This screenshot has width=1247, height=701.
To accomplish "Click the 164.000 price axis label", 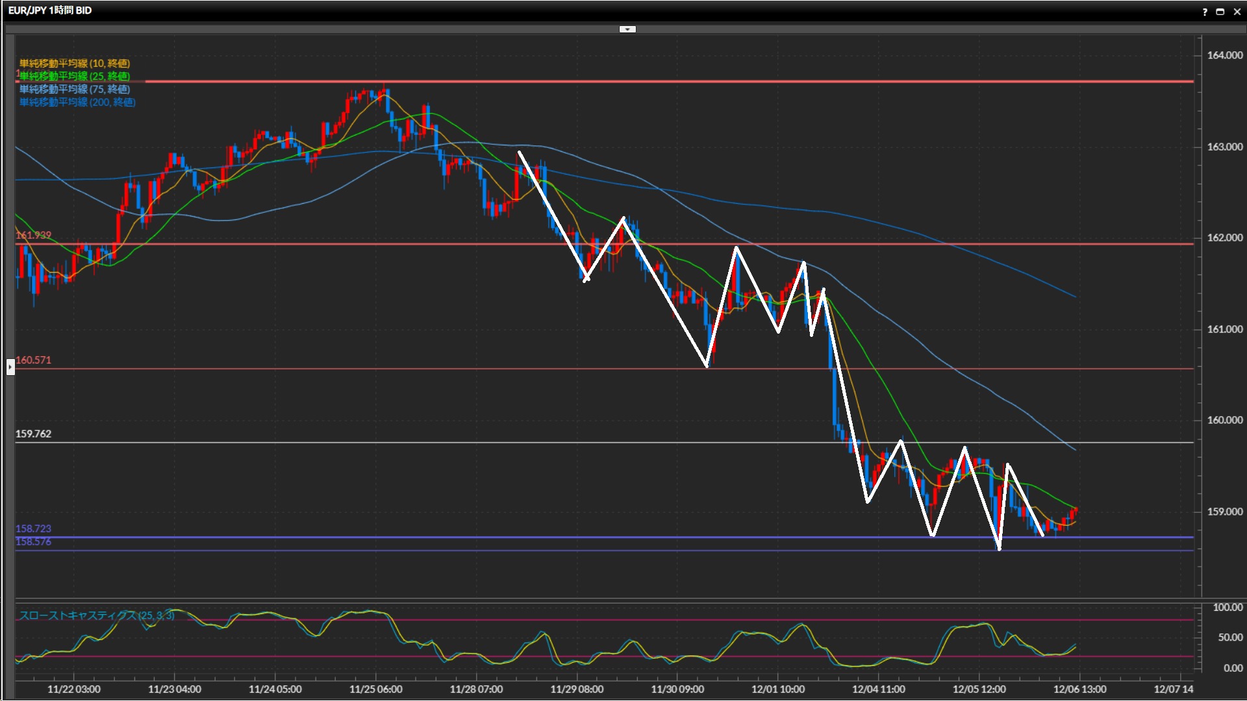I will (x=1224, y=55).
